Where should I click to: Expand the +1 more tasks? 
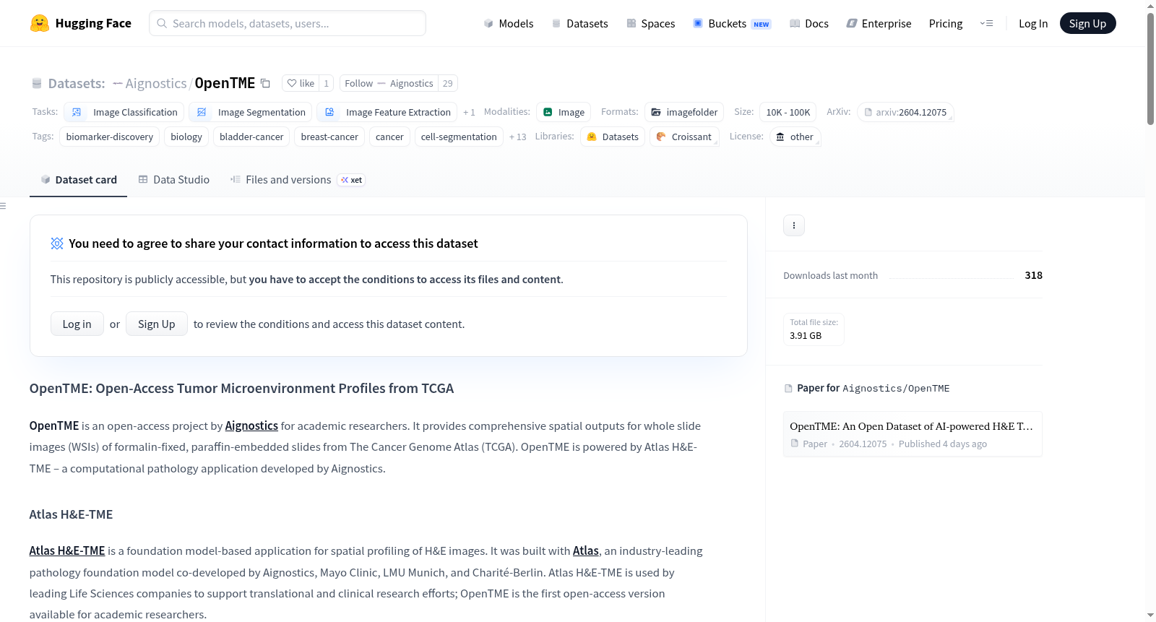click(x=469, y=112)
